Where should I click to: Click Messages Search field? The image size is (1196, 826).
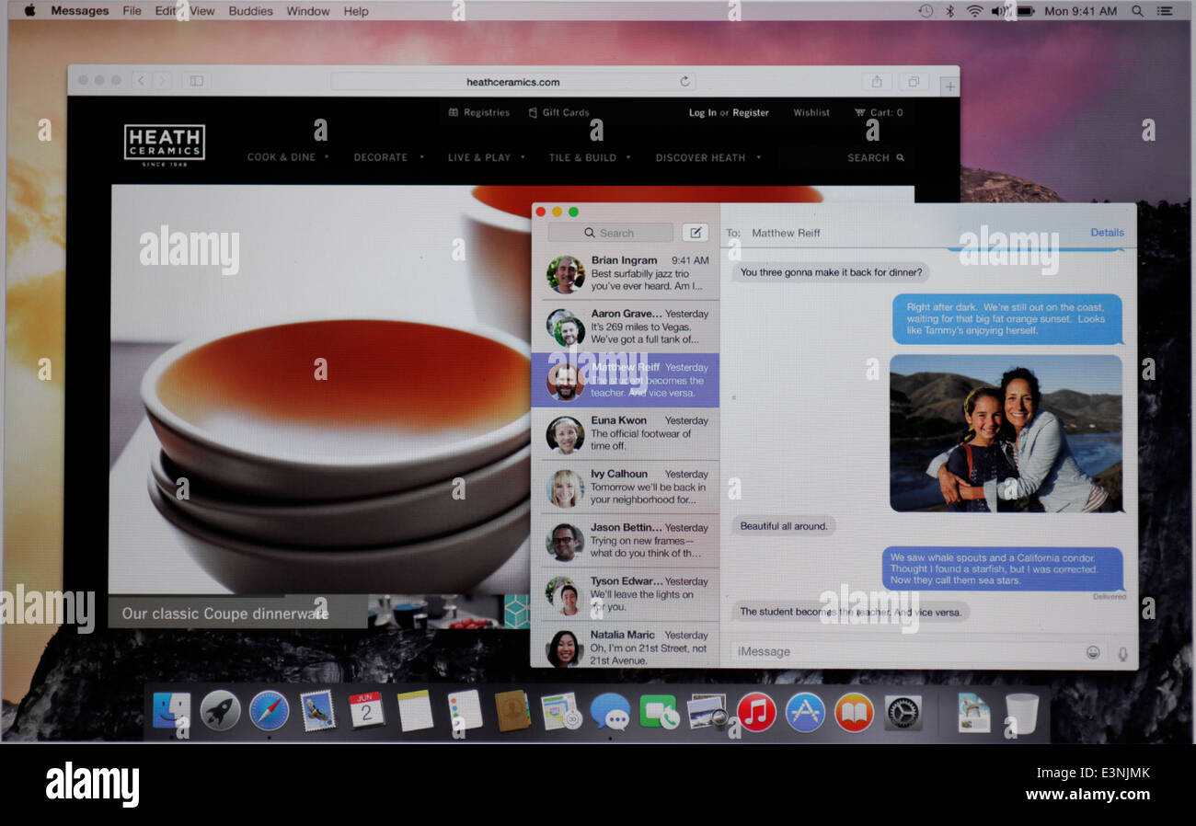click(611, 233)
